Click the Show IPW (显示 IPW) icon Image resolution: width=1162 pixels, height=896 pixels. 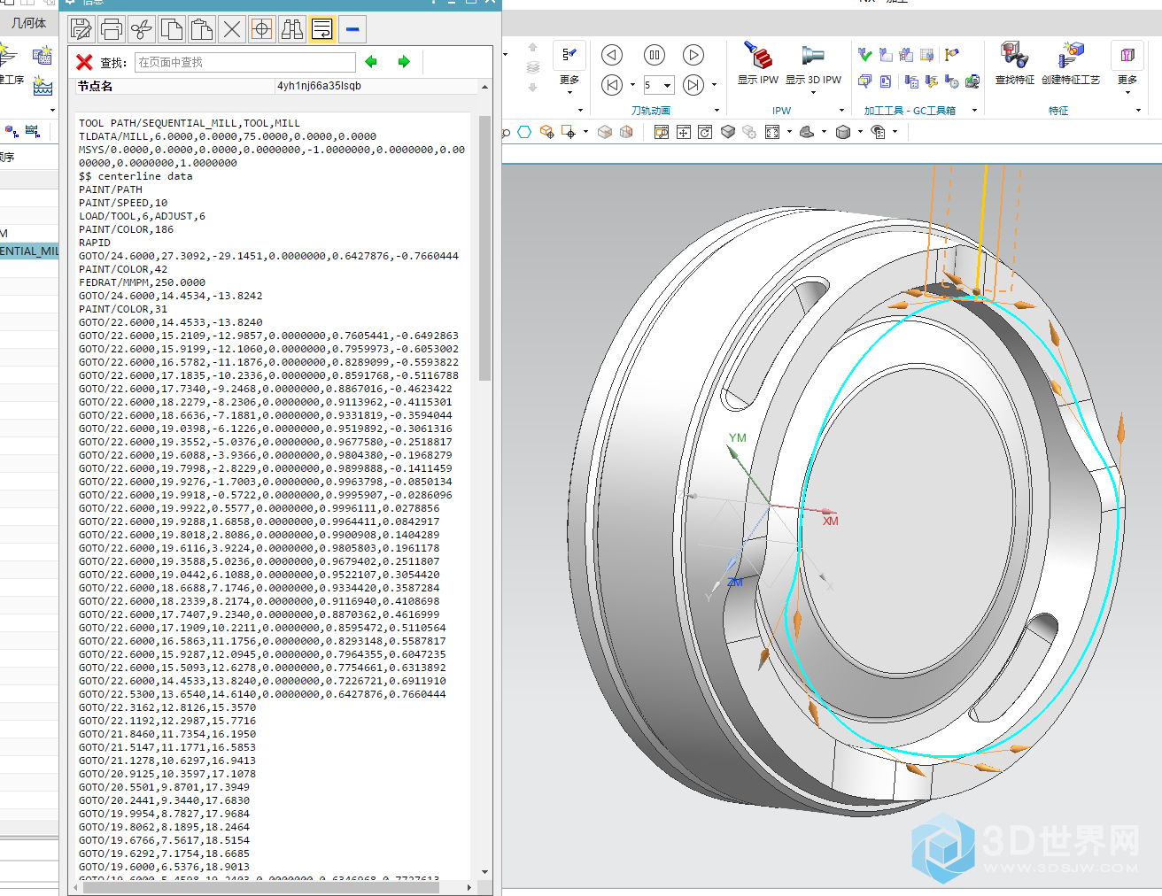pos(757,55)
